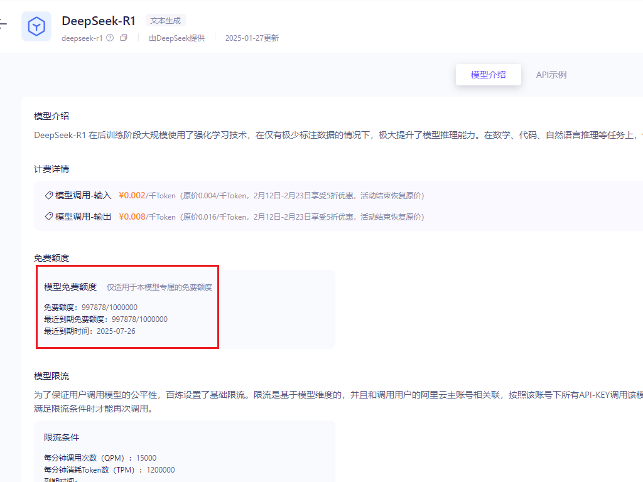Click the DeepSeek-R1 description paragraph
Viewport: 643px width, 482px height.
(338, 135)
